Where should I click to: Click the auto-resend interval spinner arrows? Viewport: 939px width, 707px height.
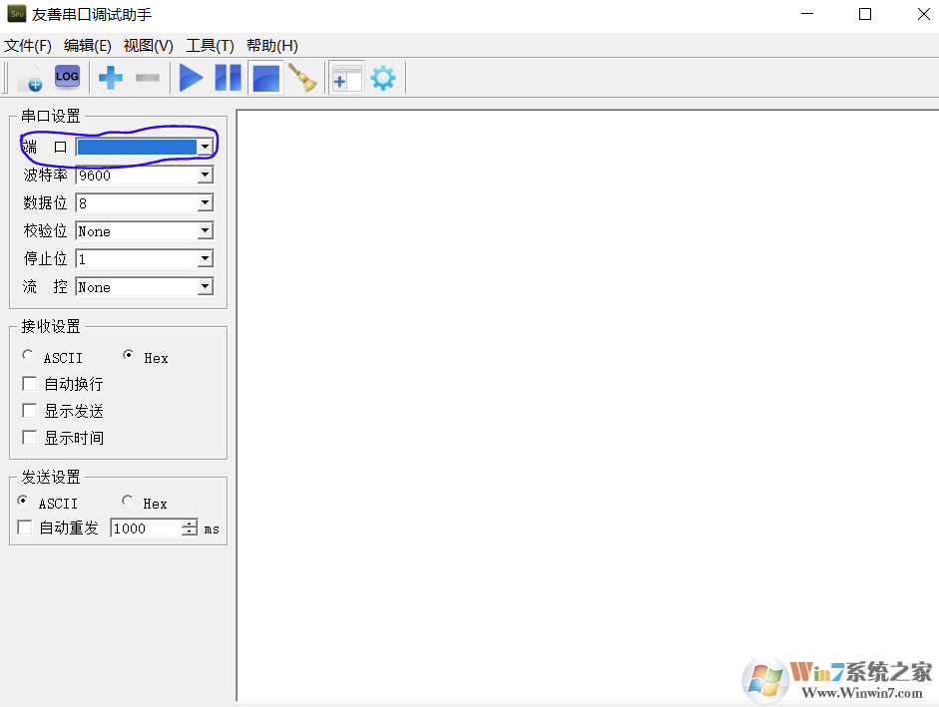[190, 529]
